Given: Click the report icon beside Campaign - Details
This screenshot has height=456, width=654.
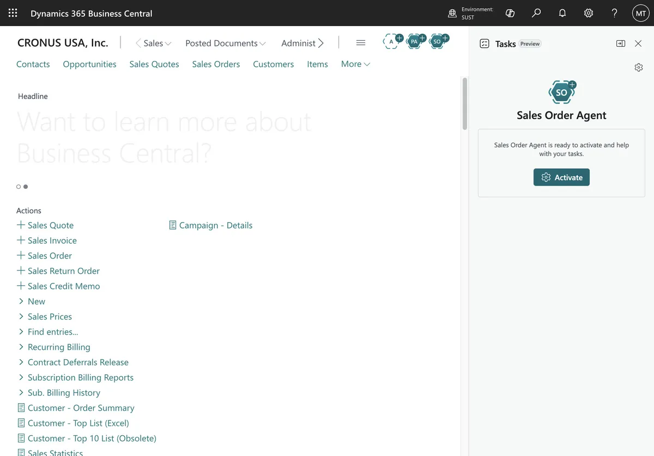Looking at the screenshot, I should pos(173,225).
